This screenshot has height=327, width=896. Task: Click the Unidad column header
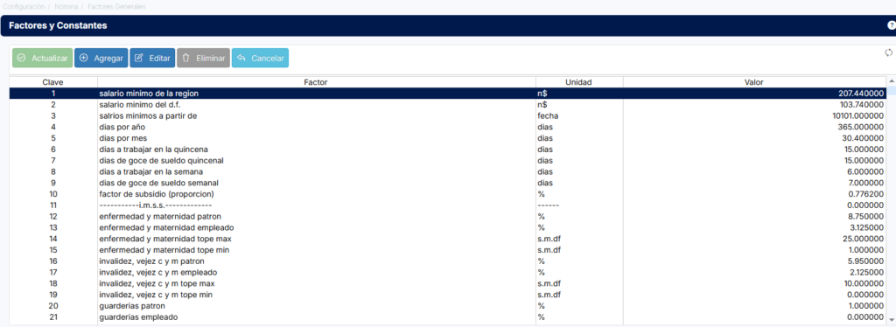[579, 82]
